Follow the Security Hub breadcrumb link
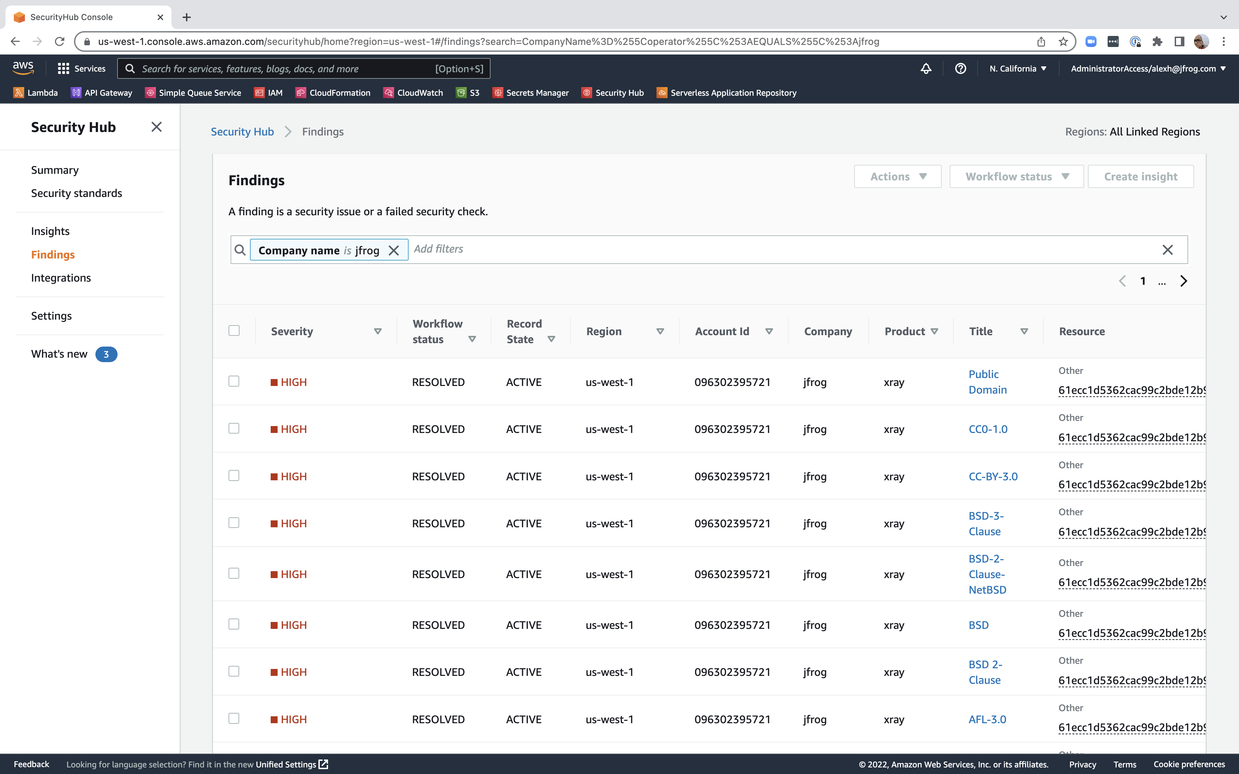 click(x=242, y=132)
